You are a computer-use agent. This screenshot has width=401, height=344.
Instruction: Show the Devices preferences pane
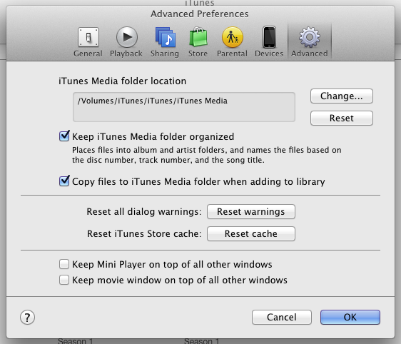[269, 42]
